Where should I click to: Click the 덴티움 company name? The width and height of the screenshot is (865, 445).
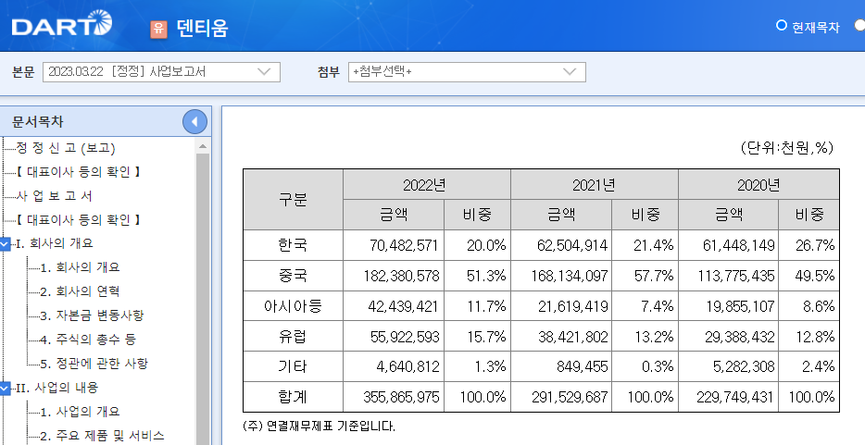tap(202, 28)
